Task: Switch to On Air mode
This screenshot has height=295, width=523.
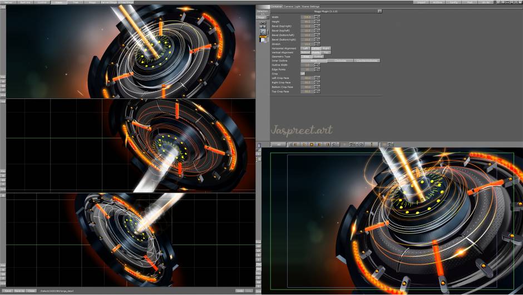Action: click(486, 2)
